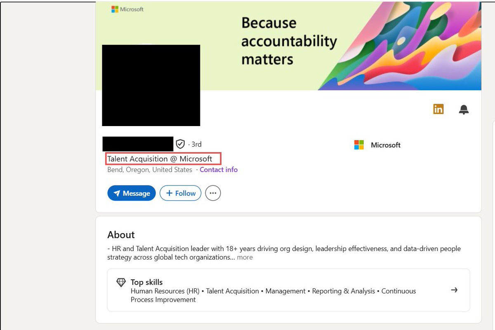Click the blacked-out profile photo
The image size is (495, 330).
(x=151, y=85)
